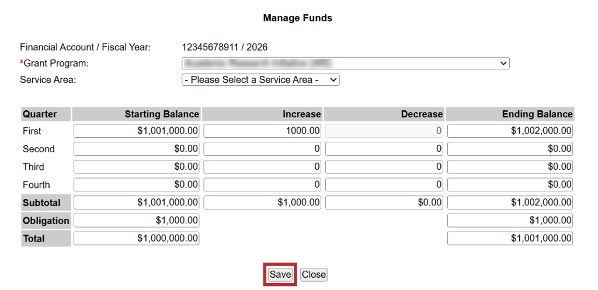598x290 pixels.
Task: Click First quarter Ending Balance field
Action: (x=510, y=131)
